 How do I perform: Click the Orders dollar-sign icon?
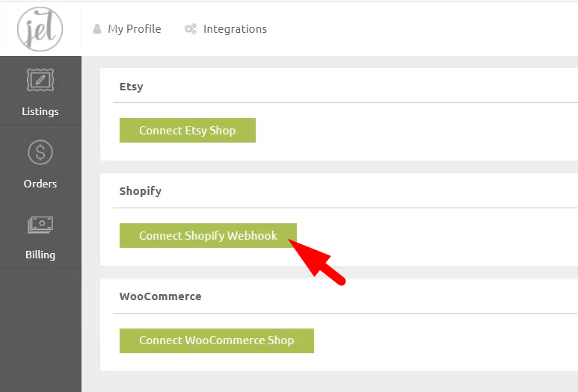pos(40,153)
